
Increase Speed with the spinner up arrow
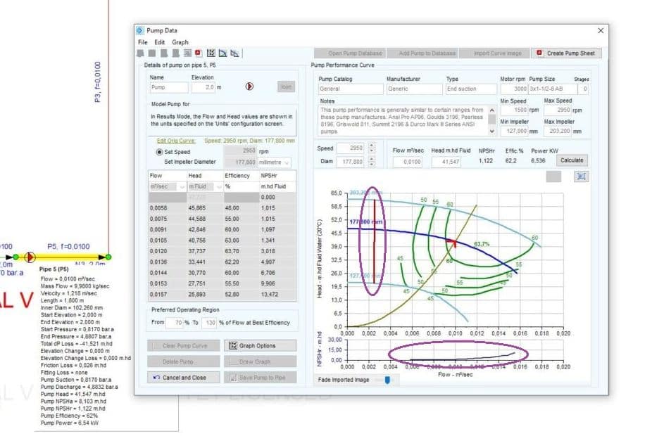point(371,146)
